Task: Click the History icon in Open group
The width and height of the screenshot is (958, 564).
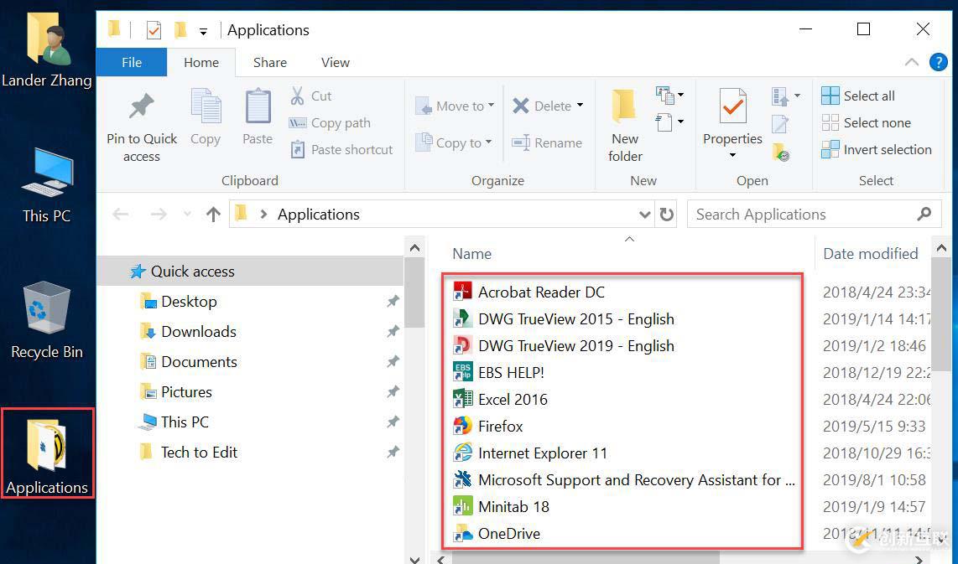Action: point(781,152)
